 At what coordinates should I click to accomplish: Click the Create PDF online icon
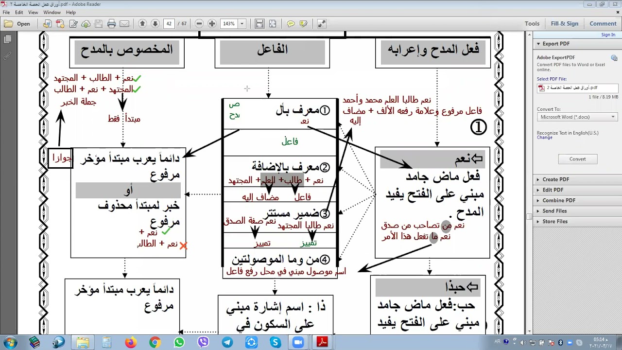click(60, 23)
